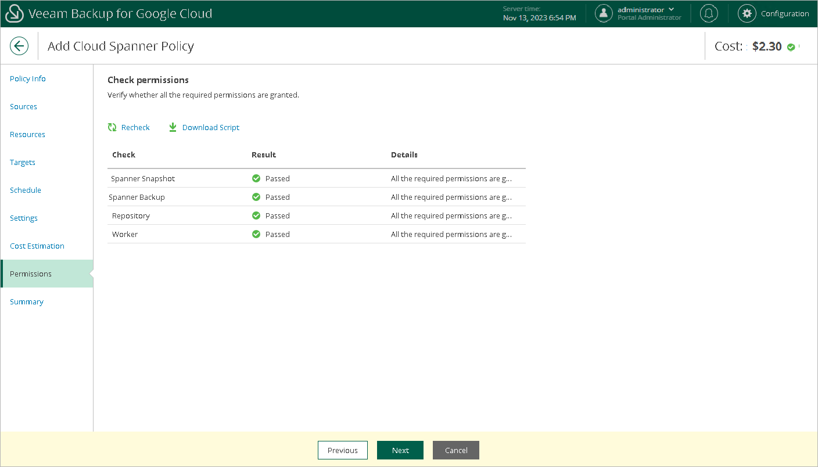Screen dimensions: 818x467
Task: Click the $2.30 cost value
Action: coord(767,46)
